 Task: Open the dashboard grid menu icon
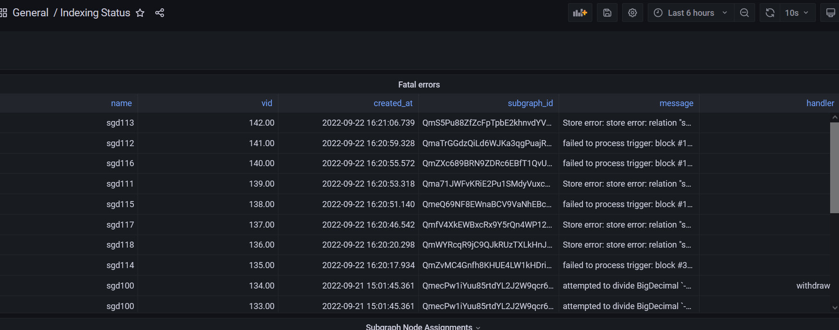click(3, 13)
